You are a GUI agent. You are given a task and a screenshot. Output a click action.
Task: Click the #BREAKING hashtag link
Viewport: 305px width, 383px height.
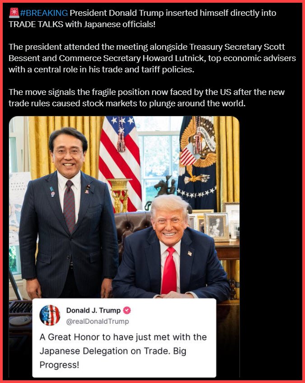click(x=44, y=13)
